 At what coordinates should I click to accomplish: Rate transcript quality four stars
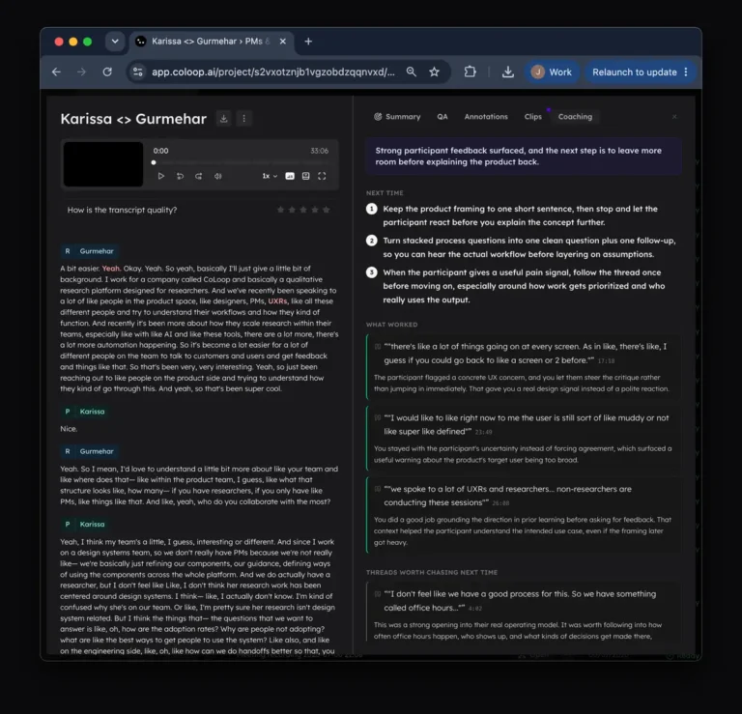[x=315, y=210]
